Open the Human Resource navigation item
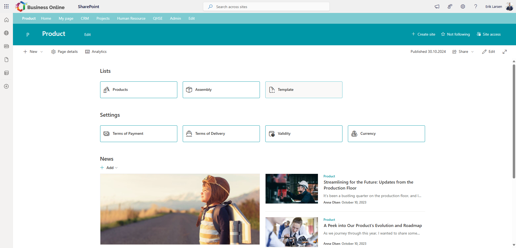Viewport: 516px width, 248px height. pos(131,18)
